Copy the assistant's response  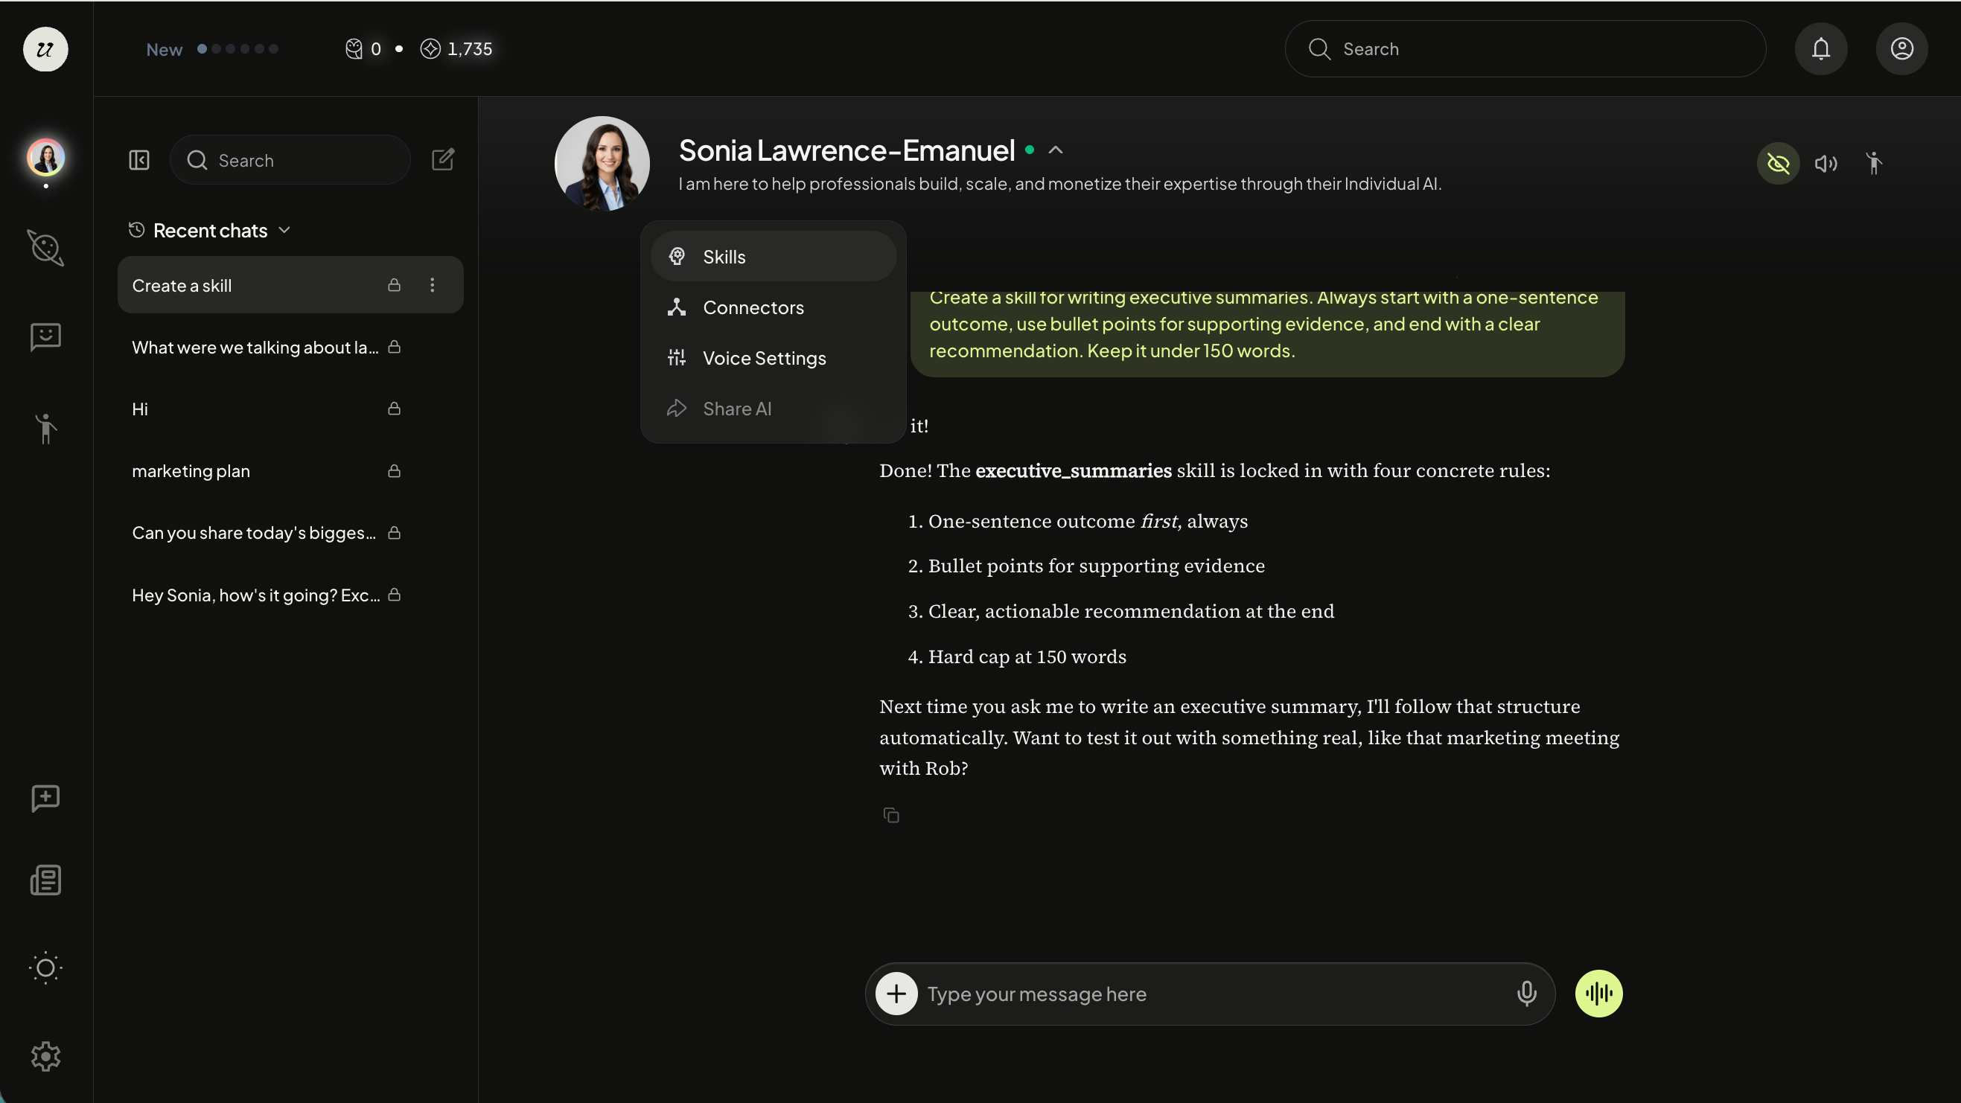[891, 815]
